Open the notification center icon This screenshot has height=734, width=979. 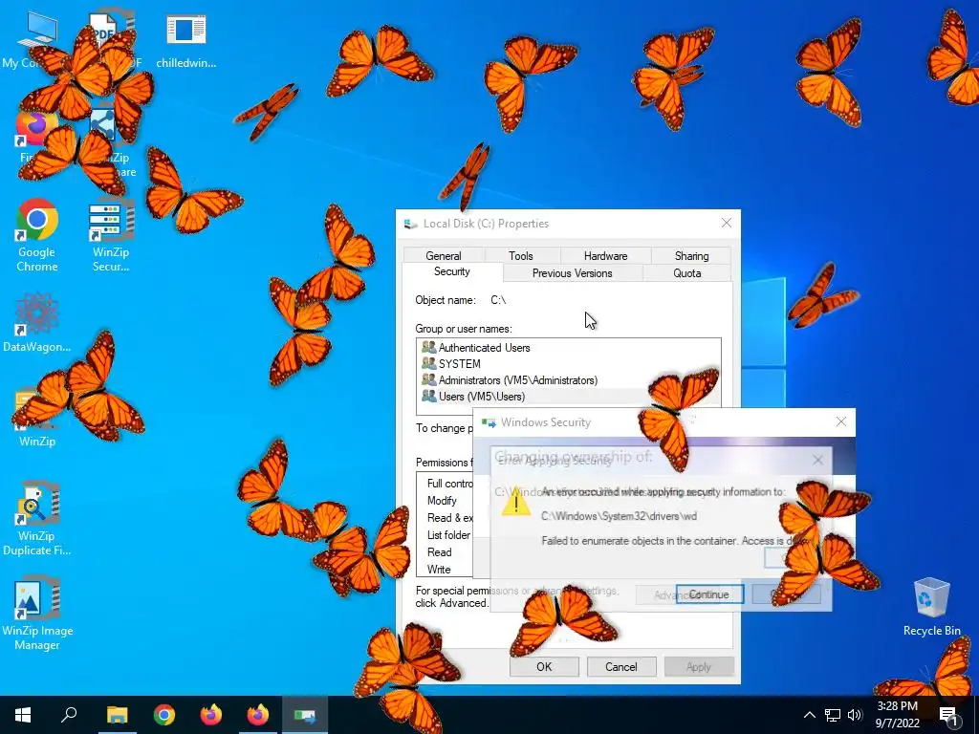click(x=949, y=715)
